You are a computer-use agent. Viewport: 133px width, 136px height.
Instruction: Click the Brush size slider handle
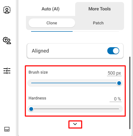tap(119, 83)
